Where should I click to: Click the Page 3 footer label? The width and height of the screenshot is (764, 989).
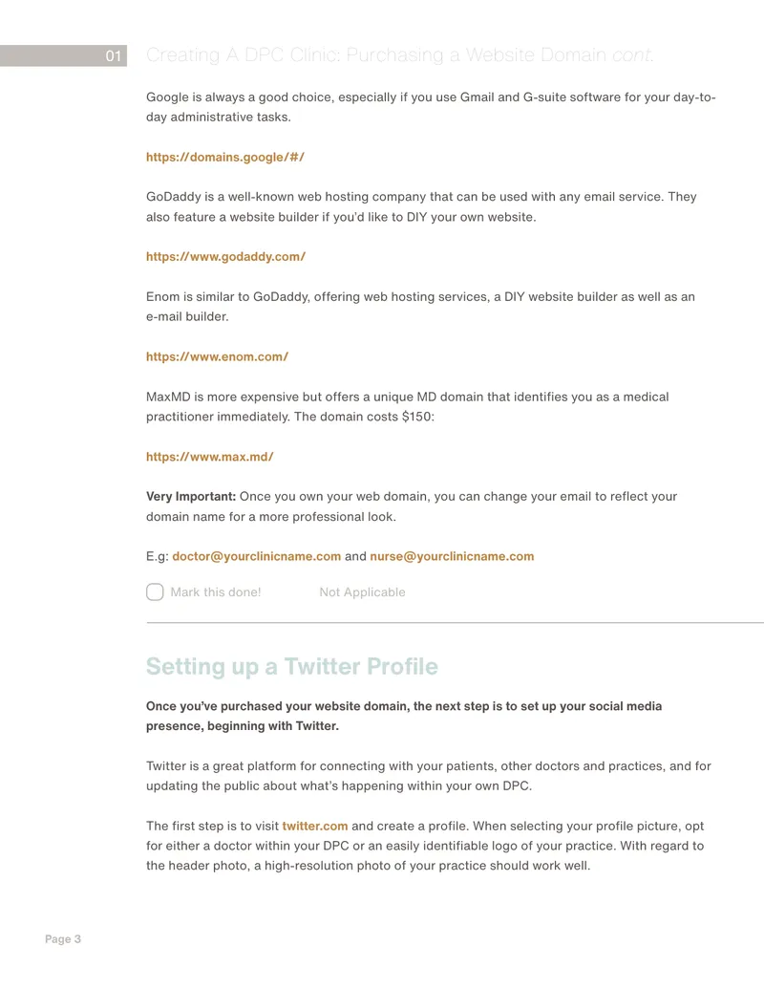63,939
